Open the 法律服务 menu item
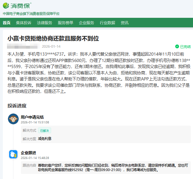The width and height of the screenshot is (193, 179). pos(44,23)
